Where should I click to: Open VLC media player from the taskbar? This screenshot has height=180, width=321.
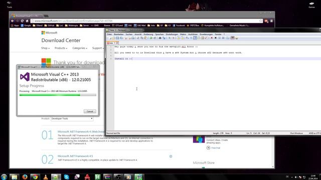coord(46,176)
